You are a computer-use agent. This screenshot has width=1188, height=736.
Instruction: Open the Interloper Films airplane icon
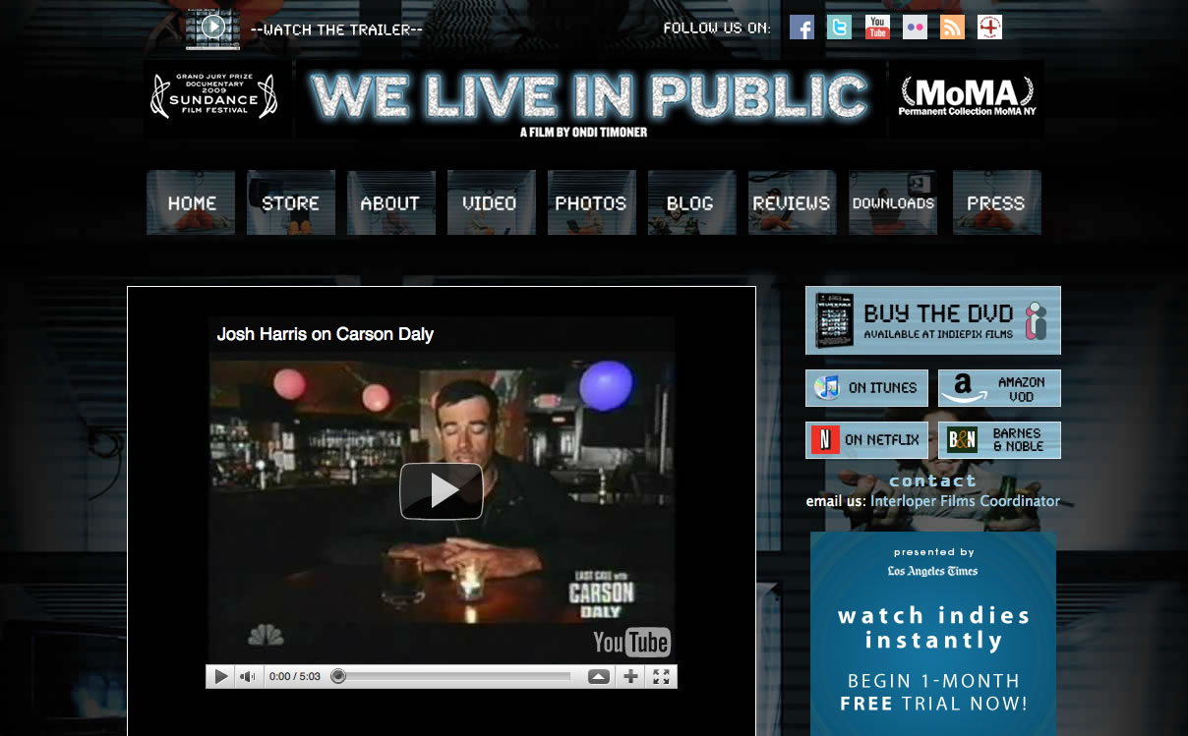click(989, 28)
